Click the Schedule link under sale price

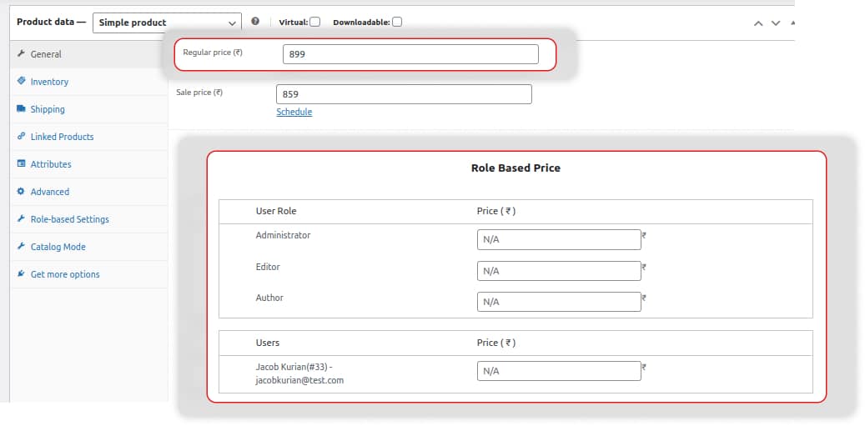294,112
